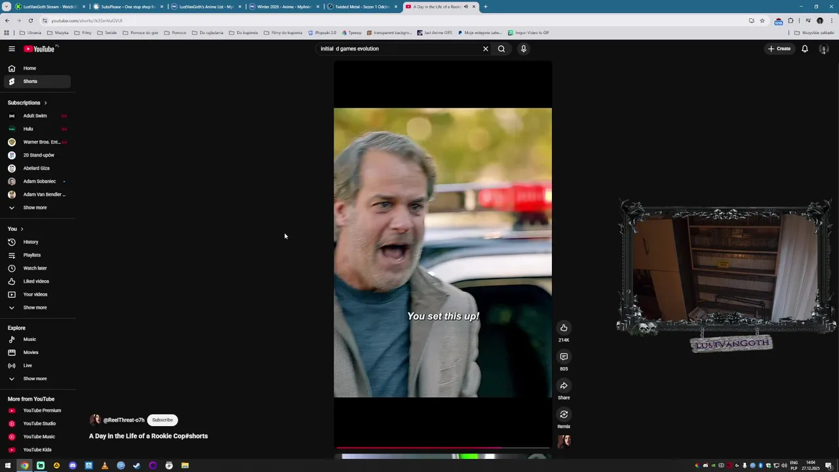Image resolution: width=839 pixels, height=472 pixels.
Task: Show more under You section
Action: [x=35, y=307]
